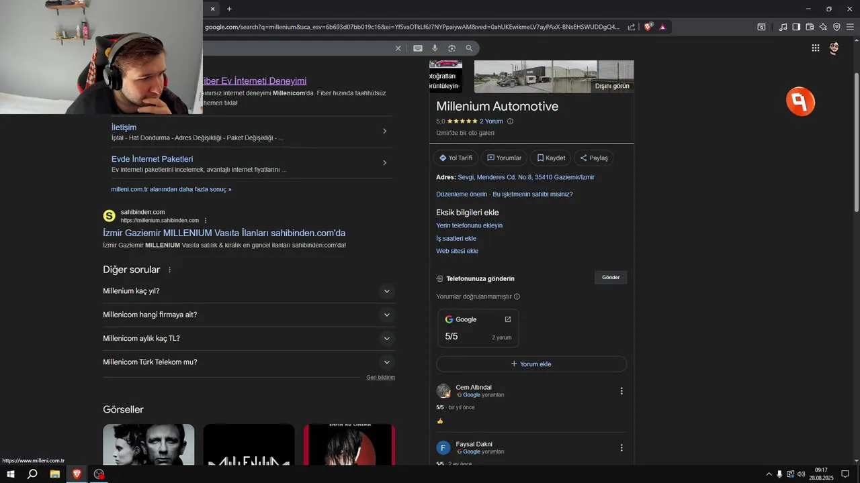Screen dimensions: 860x483
Task: Expand 'Millenium kaç yıl?' question
Action: [249, 291]
